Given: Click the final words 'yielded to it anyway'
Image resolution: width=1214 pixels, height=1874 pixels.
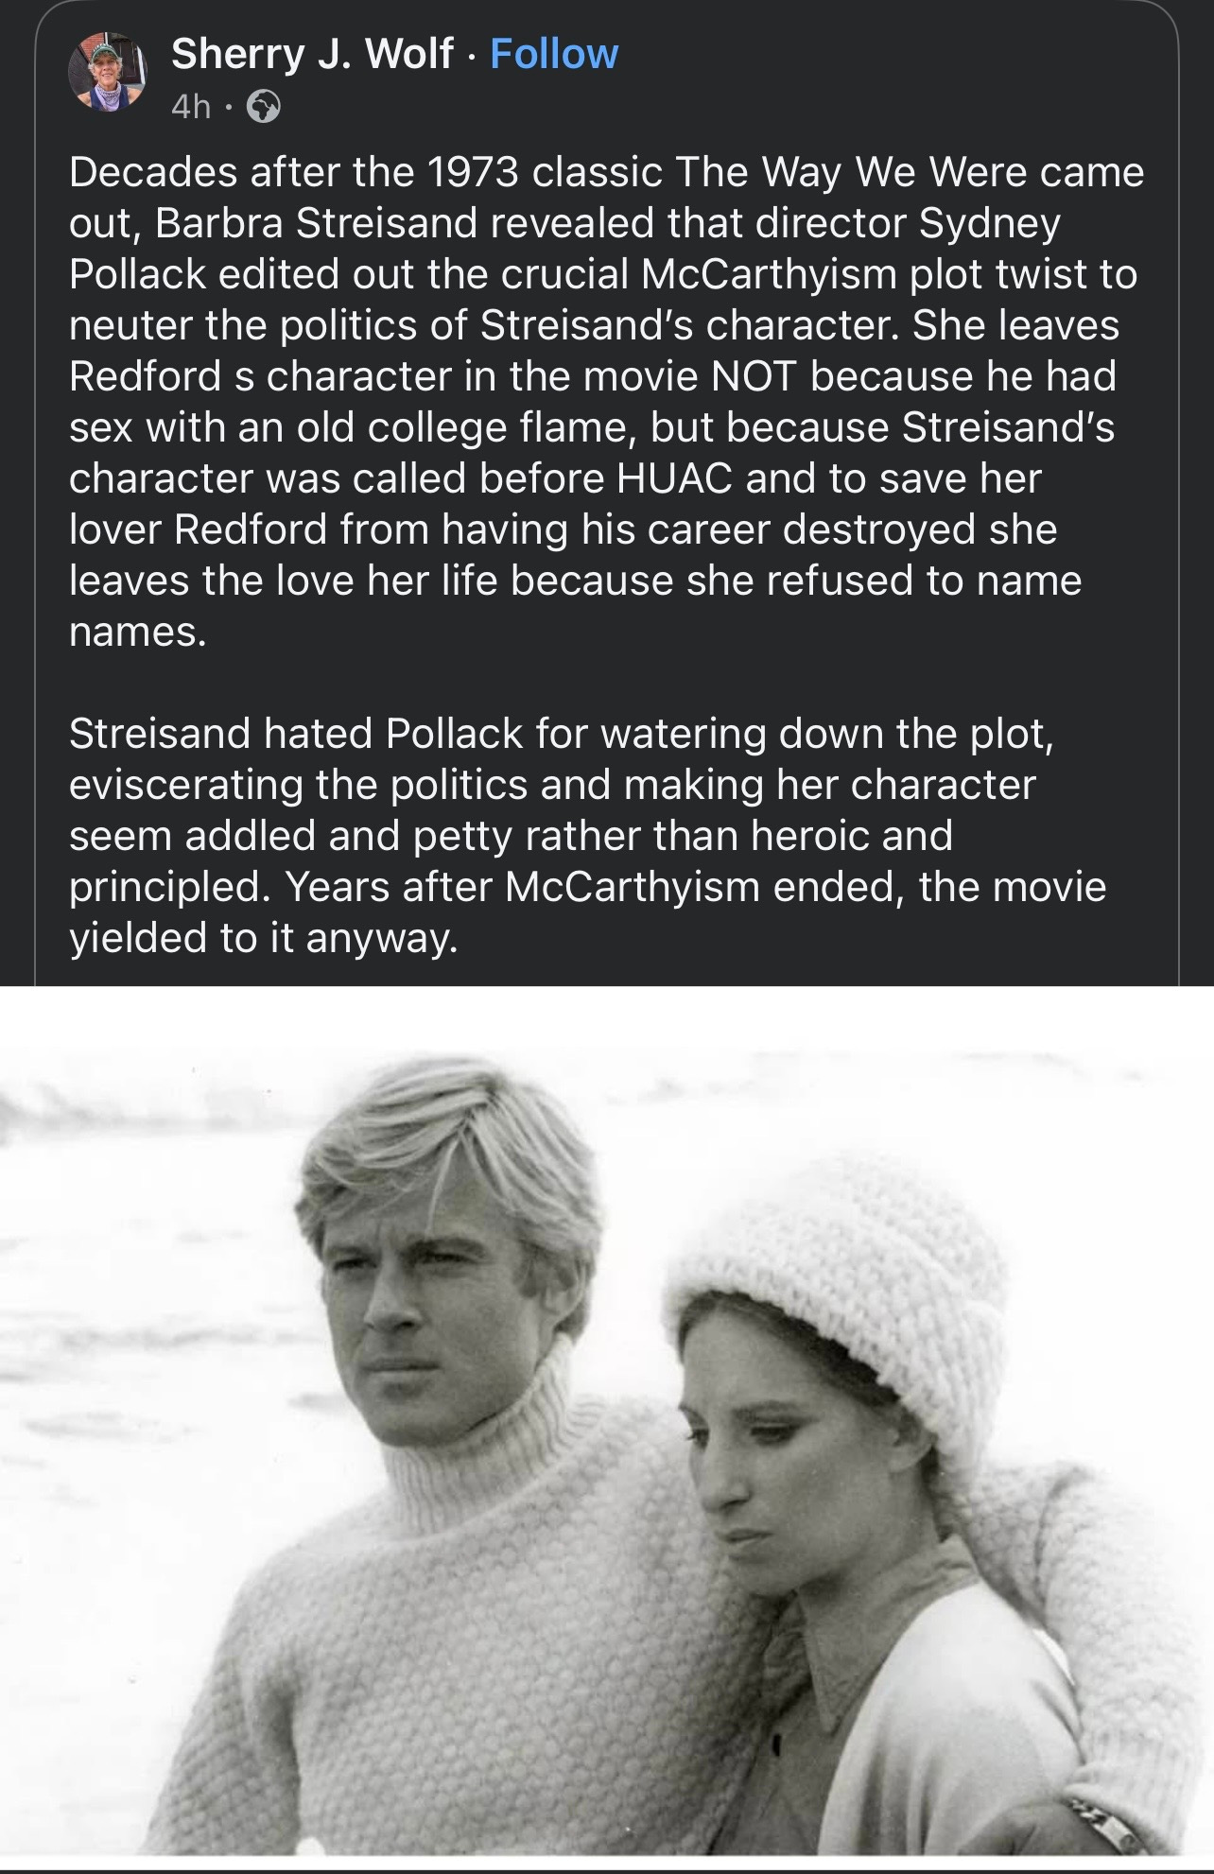Looking at the screenshot, I should [x=263, y=938].
